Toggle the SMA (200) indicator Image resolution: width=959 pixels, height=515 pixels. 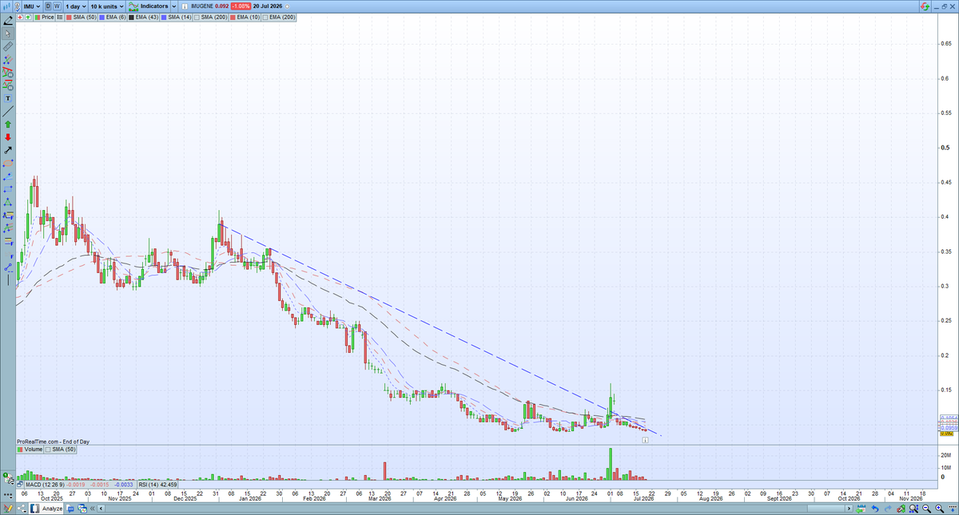[x=210, y=17]
